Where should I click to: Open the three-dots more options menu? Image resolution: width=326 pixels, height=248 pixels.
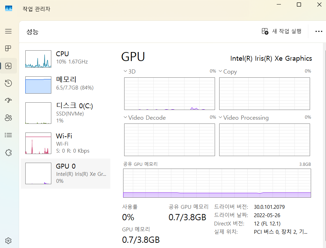[x=319, y=31]
